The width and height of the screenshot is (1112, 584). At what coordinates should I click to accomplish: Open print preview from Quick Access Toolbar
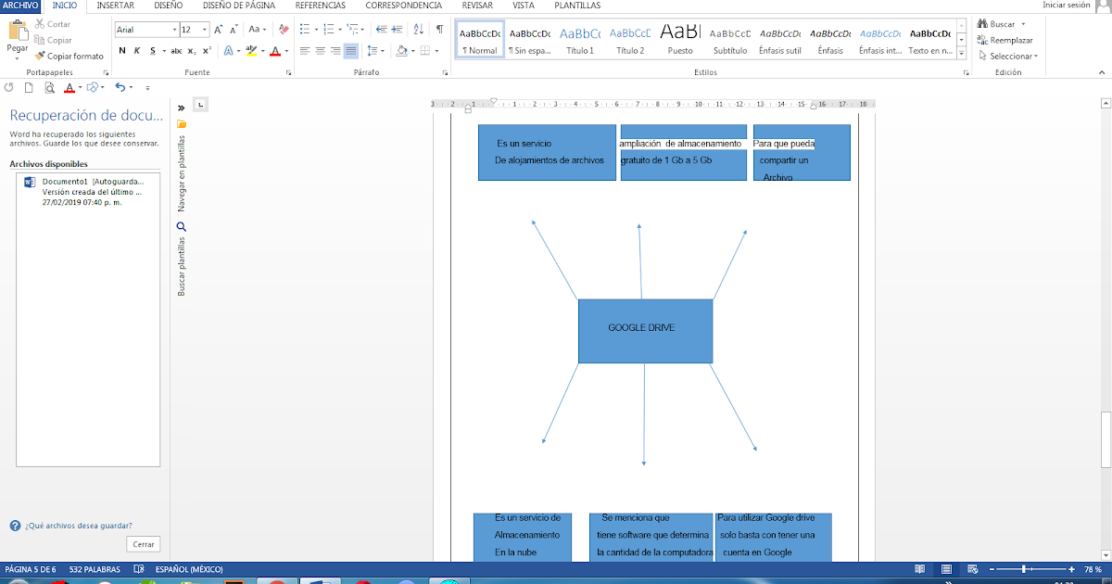tap(49, 88)
